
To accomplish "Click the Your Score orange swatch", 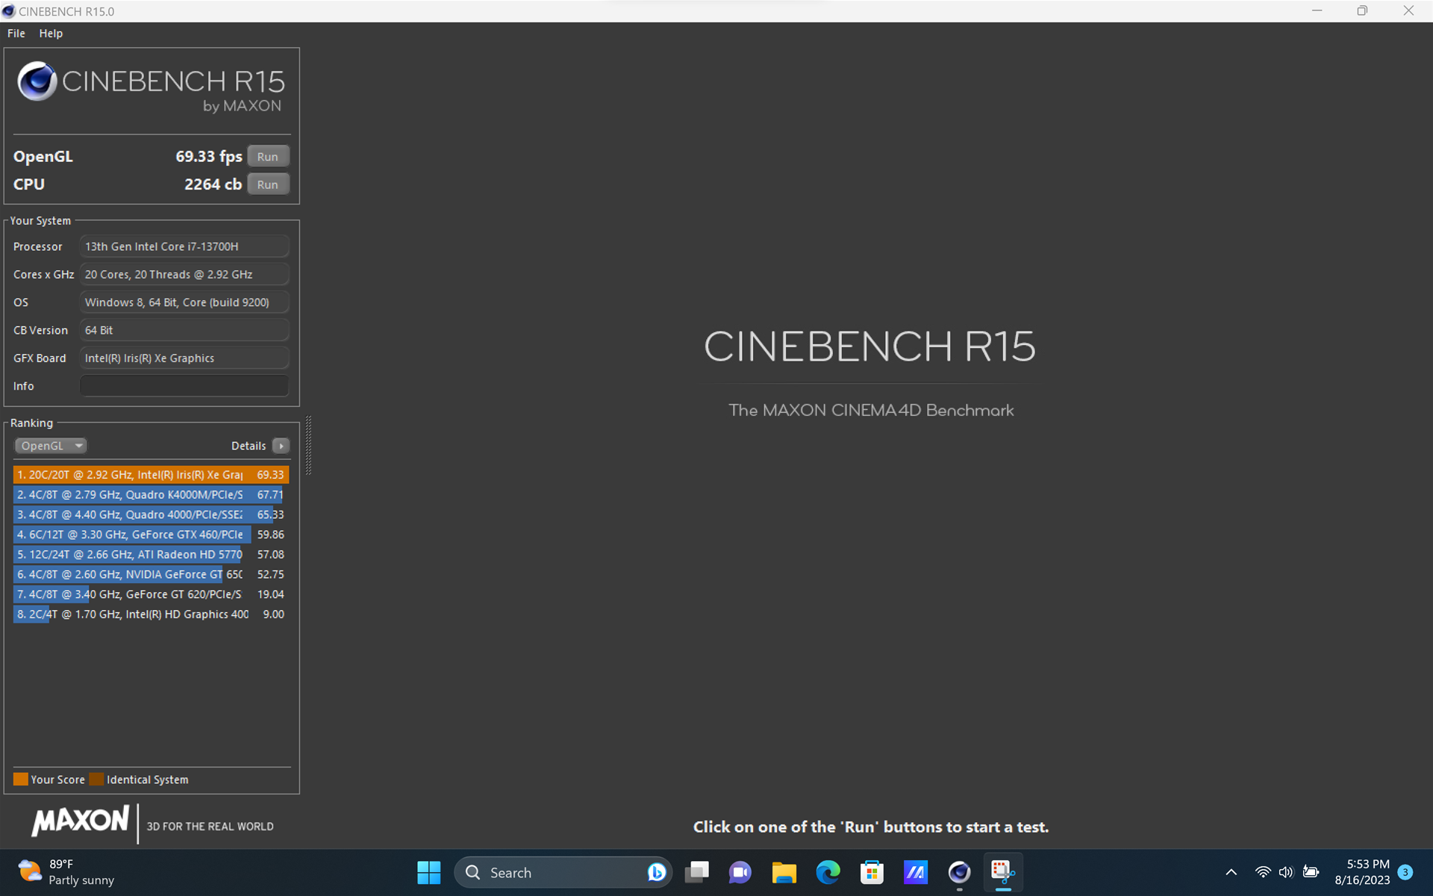I will coord(21,780).
